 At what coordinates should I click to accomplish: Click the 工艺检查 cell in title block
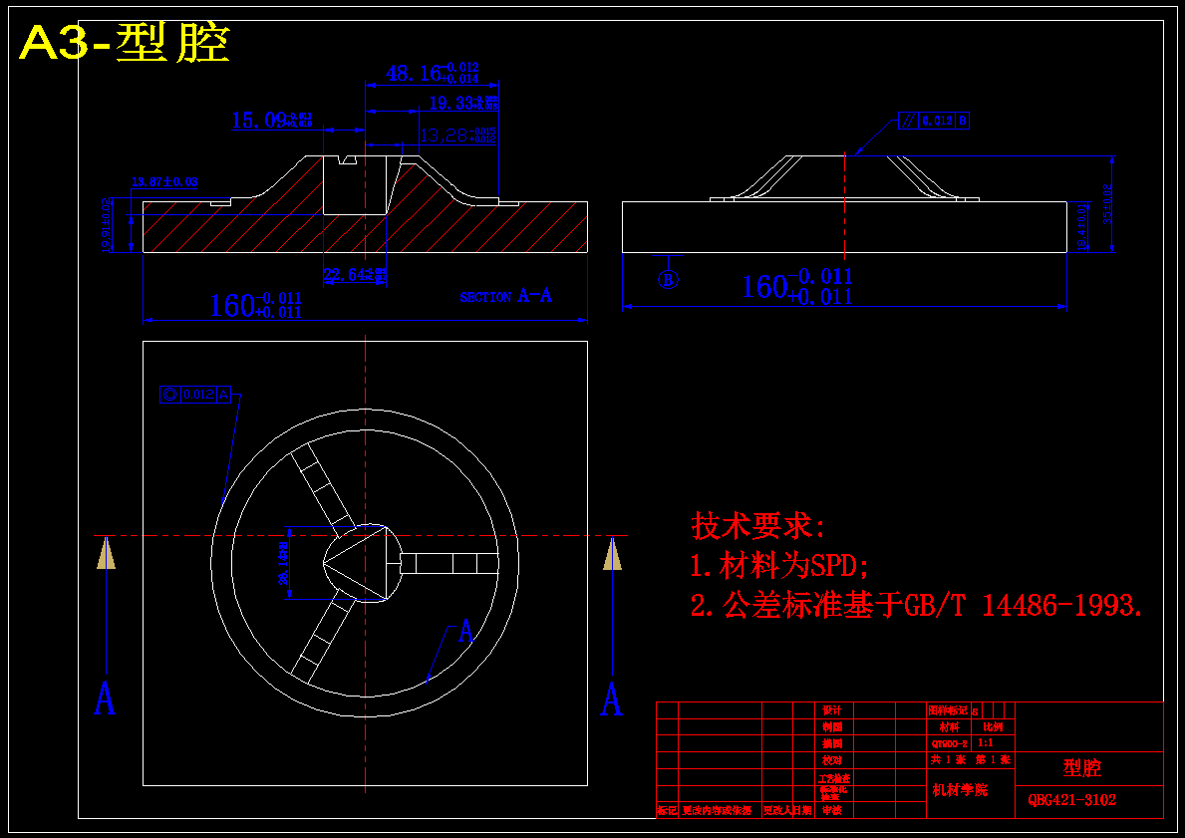tap(833, 777)
